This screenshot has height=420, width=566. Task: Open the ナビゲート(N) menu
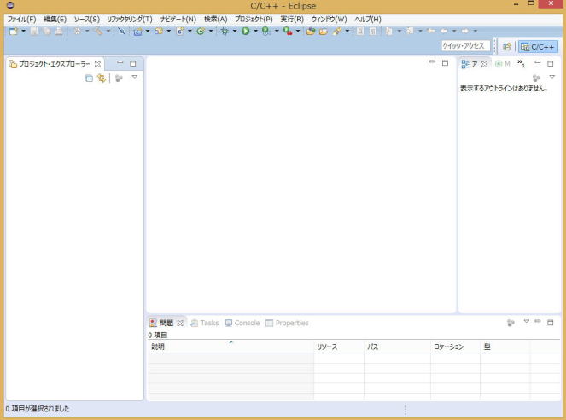178,19
